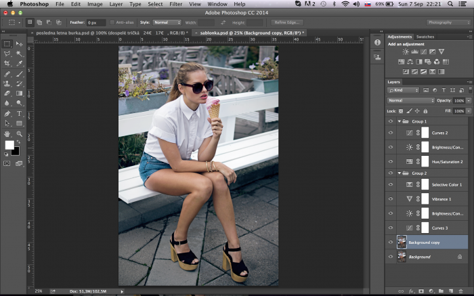Hide the Vibrance 1 layer

(391, 199)
